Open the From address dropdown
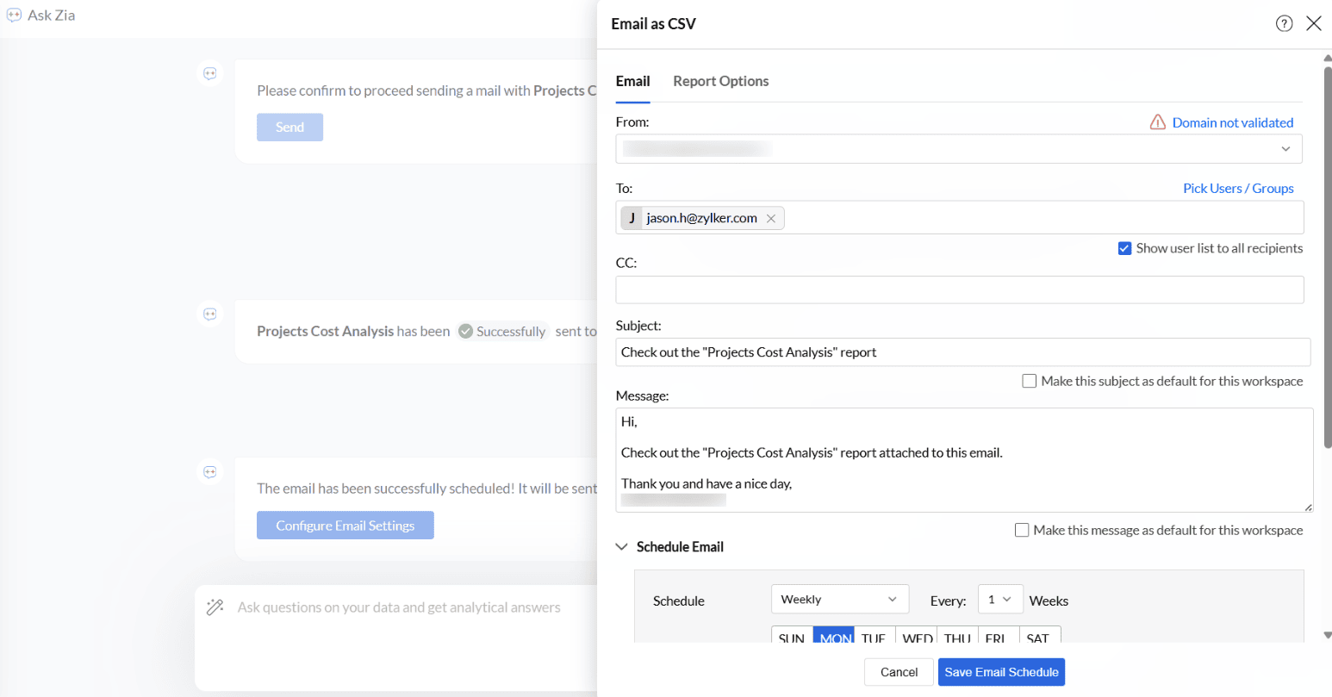This screenshot has height=697, width=1332. [x=1285, y=149]
